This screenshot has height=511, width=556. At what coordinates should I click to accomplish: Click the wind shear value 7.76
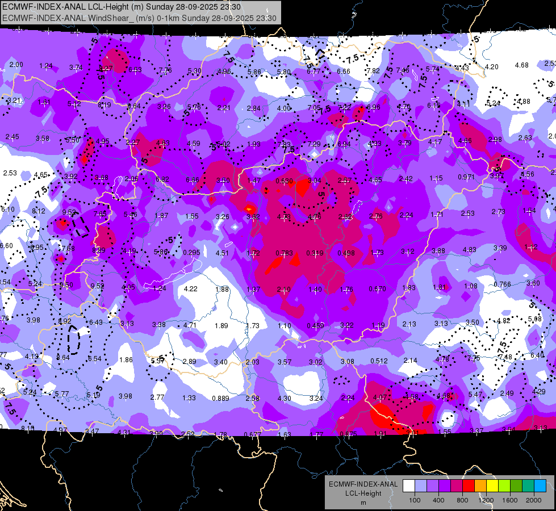pos(165,70)
